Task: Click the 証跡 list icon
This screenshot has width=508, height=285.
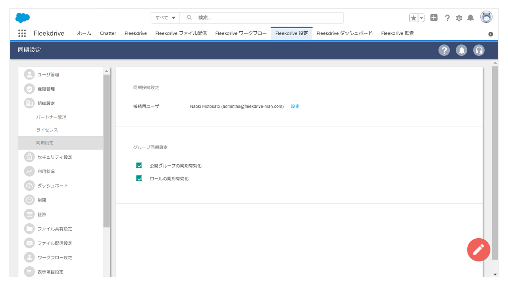Action: click(x=29, y=214)
